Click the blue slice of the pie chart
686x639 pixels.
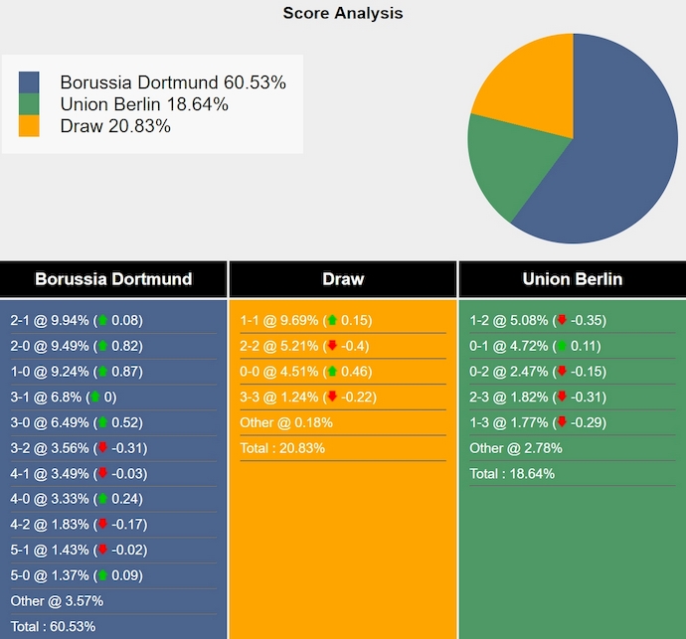pos(616,159)
